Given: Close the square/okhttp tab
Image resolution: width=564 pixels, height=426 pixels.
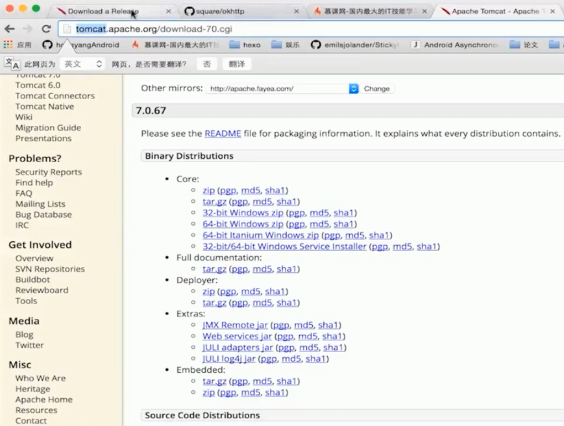Looking at the screenshot, I should click(x=297, y=11).
